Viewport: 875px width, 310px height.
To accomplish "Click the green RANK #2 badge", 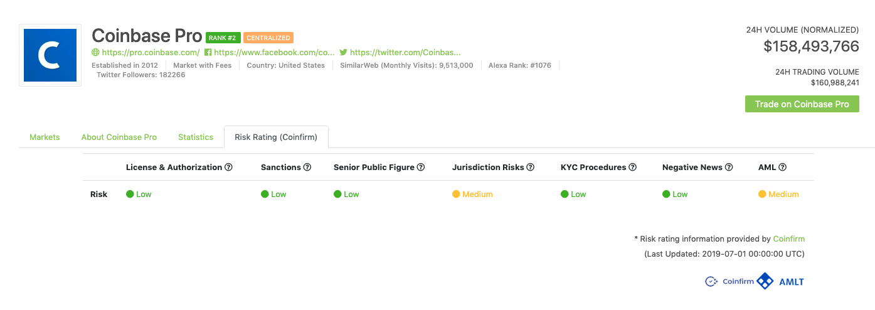I will [223, 38].
